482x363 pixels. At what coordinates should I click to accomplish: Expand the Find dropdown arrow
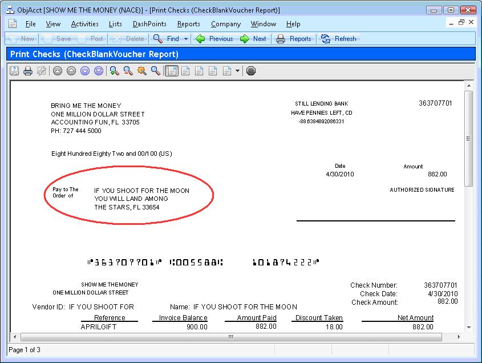point(186,39)
